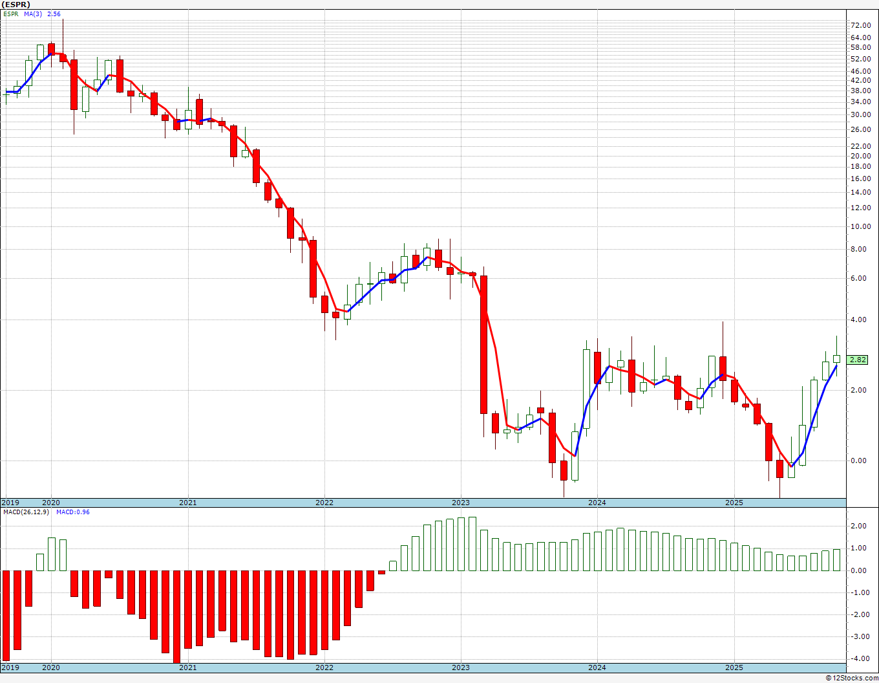Click the -3.00 MACD axis label
879x683 pixels.
coord(861,636)
